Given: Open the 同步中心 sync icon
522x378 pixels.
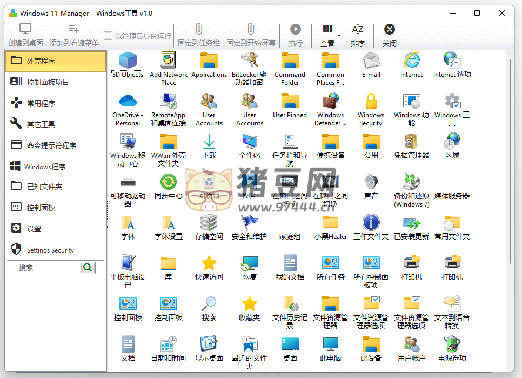Looking at the screenshot, I should (x=169, y=182).
